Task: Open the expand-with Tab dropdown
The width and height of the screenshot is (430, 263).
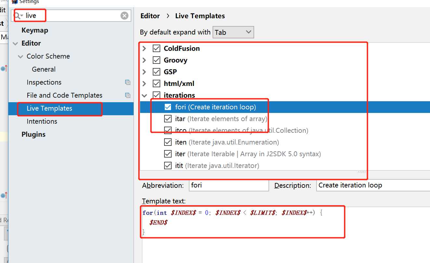Action: 233,32
